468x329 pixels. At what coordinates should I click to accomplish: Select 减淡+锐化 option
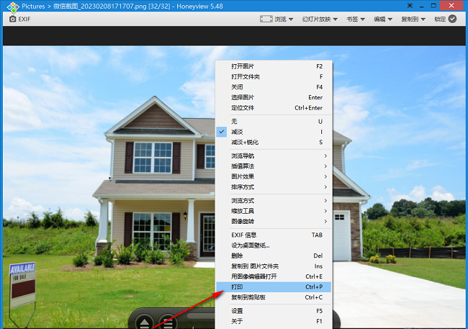[x=246, y=143]
